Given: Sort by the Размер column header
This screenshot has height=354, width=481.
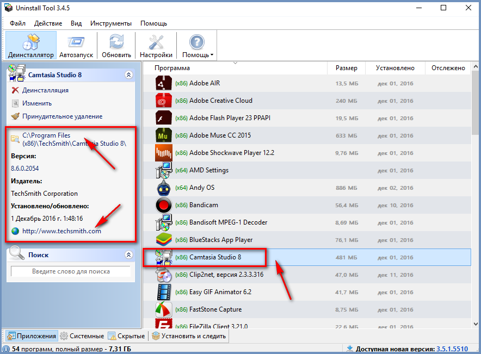Looking at the screenshot, I should 347,68.
